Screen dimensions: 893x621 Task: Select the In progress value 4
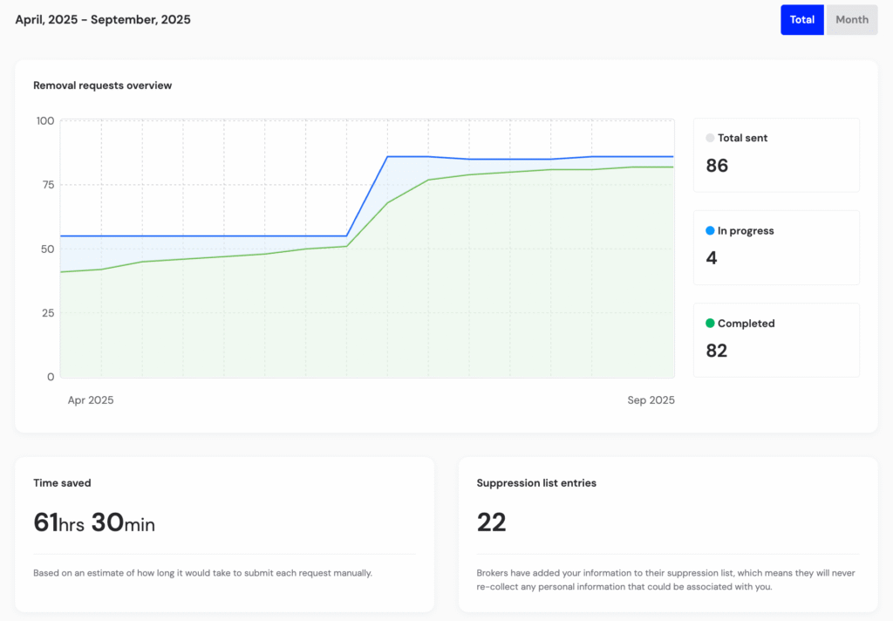712,258
